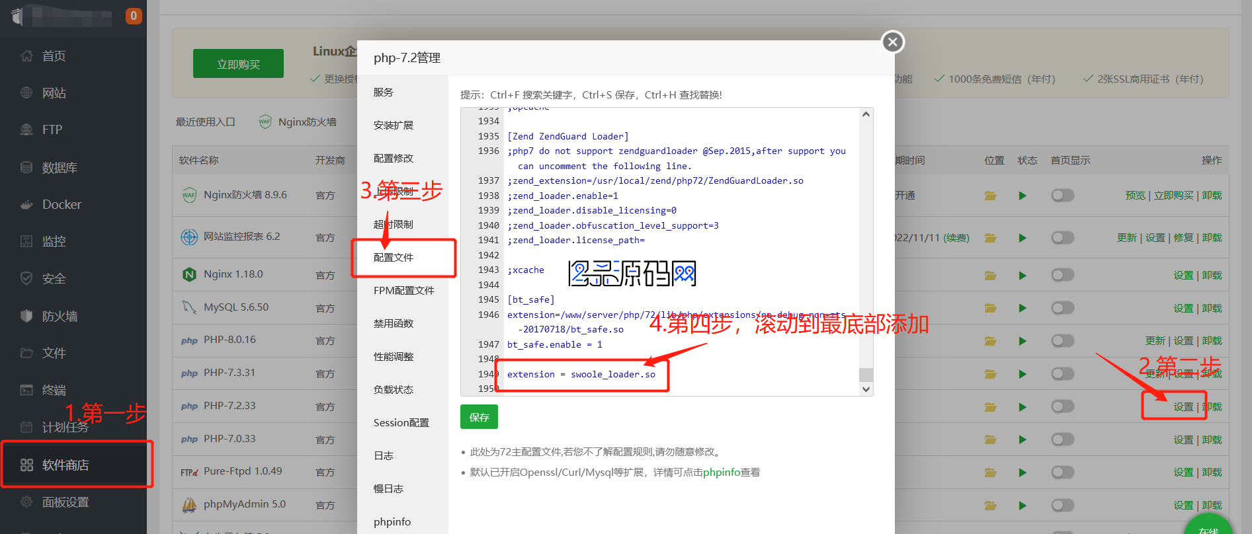This screenshot has width=1252, height=534.
Task: Select FPM配置文件 tab in php dialog
Action: click(x=404, y=291)
